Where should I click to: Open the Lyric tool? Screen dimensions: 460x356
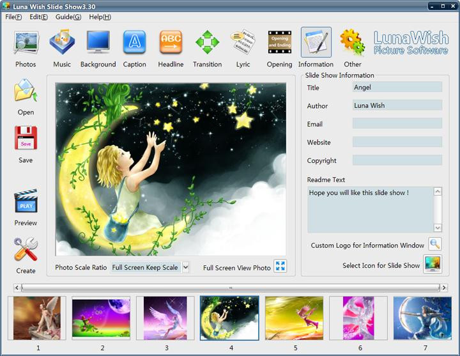pos(243,43)
